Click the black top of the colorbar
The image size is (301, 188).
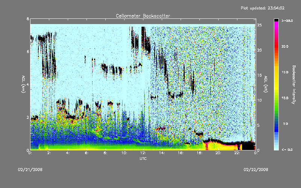coord(276,20)
